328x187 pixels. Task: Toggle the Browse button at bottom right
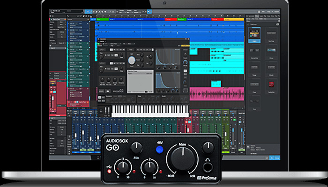point(277,158)
